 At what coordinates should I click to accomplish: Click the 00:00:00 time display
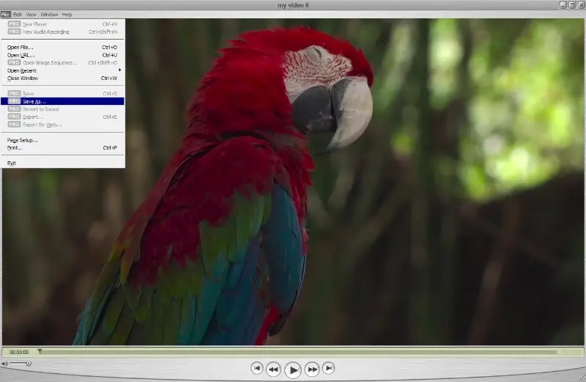[19, 352]
